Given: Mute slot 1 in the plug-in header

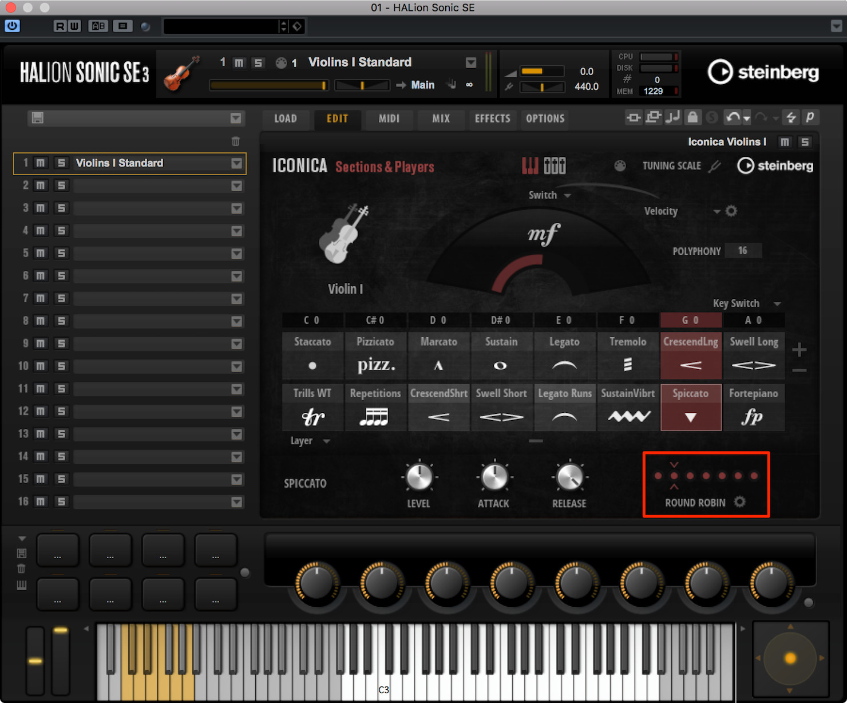Looking at the screenshot, I should [x=239, y=62].
